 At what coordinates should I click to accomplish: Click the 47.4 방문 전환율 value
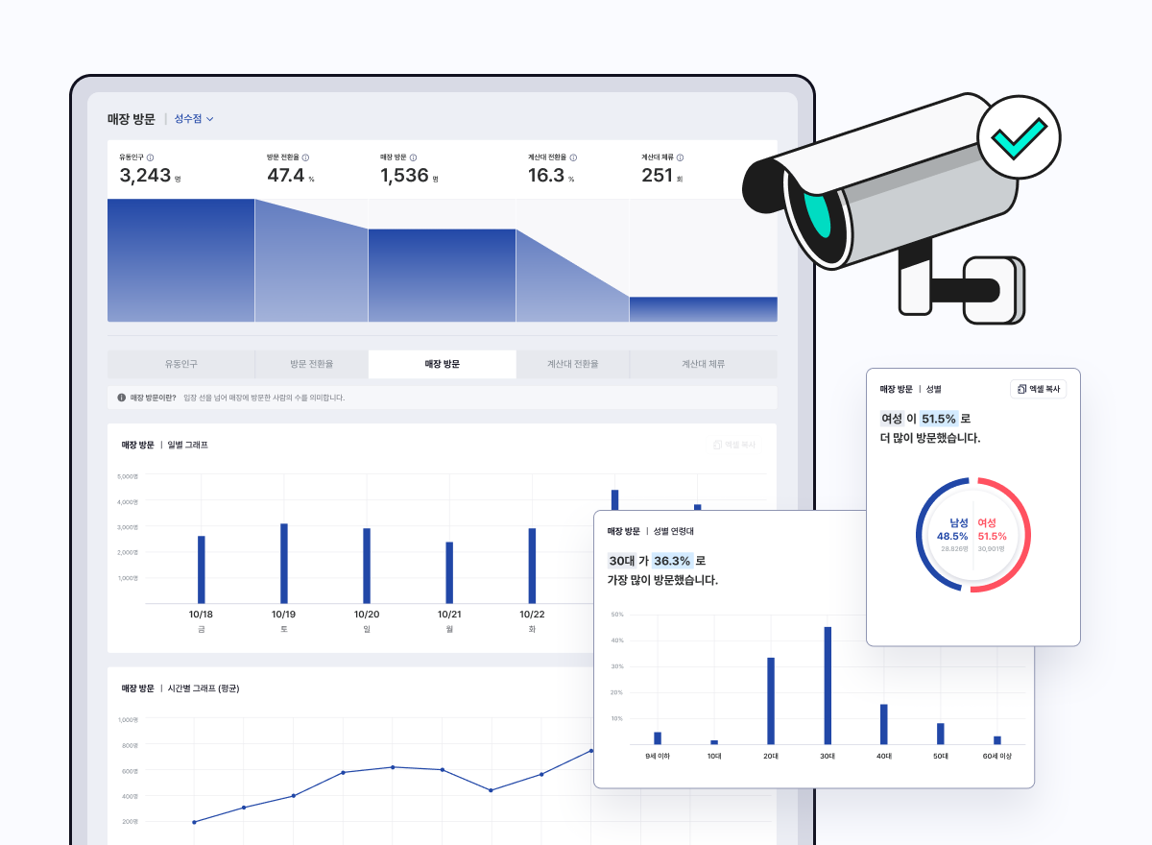[285, 176]
